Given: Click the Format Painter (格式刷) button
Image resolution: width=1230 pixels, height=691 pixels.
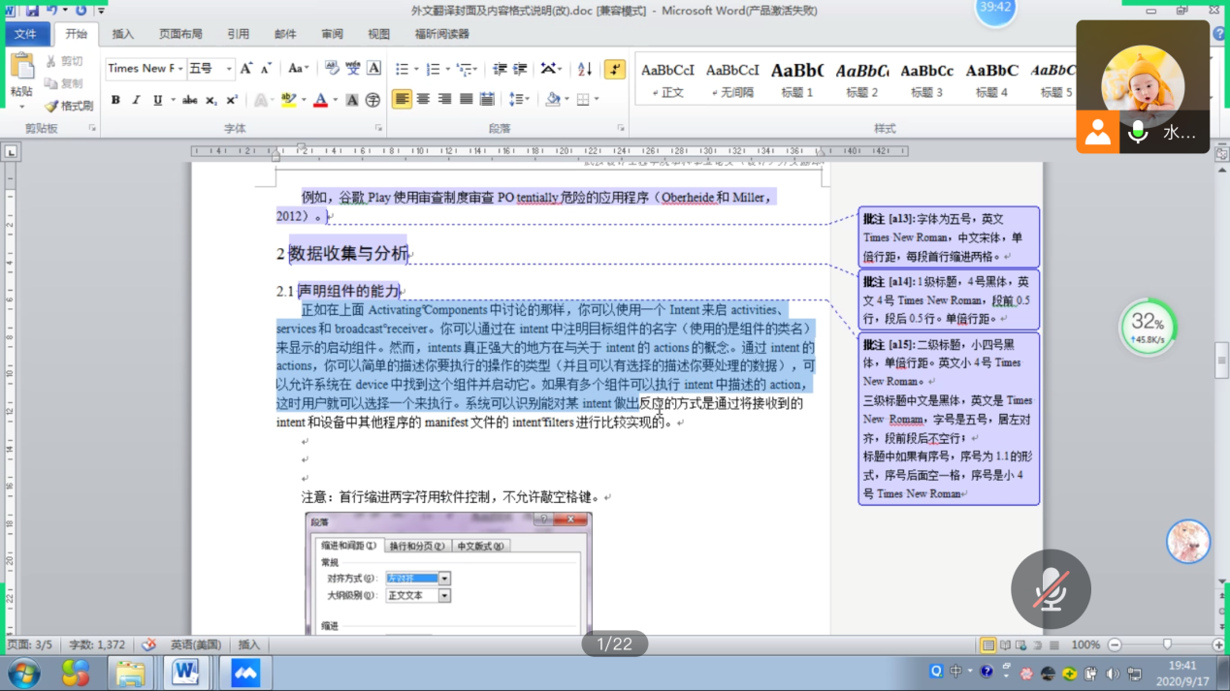Looking at the screenshot, I should click(69, 106).
